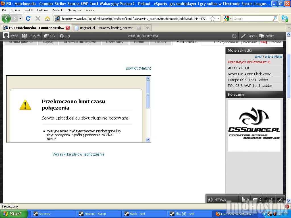Open the Plik menu
This screenshot has width=291, height=218.
[x=4, y=10]
